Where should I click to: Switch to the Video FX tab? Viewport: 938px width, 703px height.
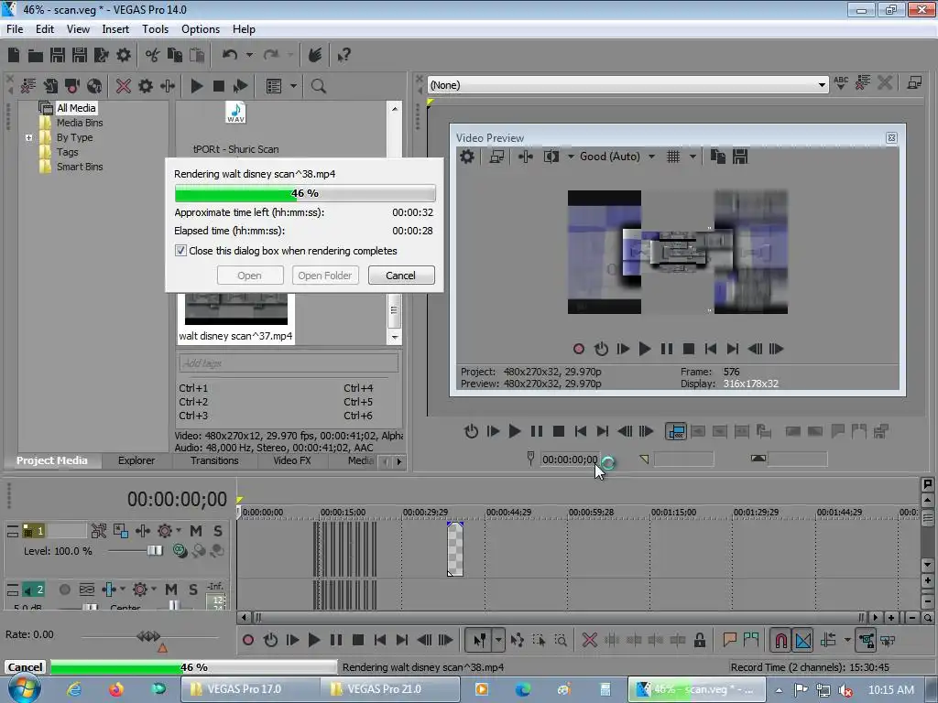pyautogui.click(x=292, y=460)
